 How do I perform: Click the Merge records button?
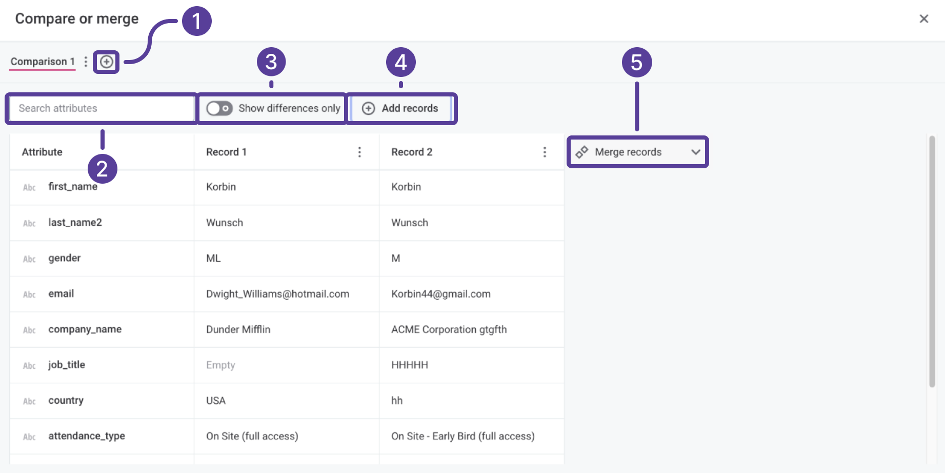(637, 152)
